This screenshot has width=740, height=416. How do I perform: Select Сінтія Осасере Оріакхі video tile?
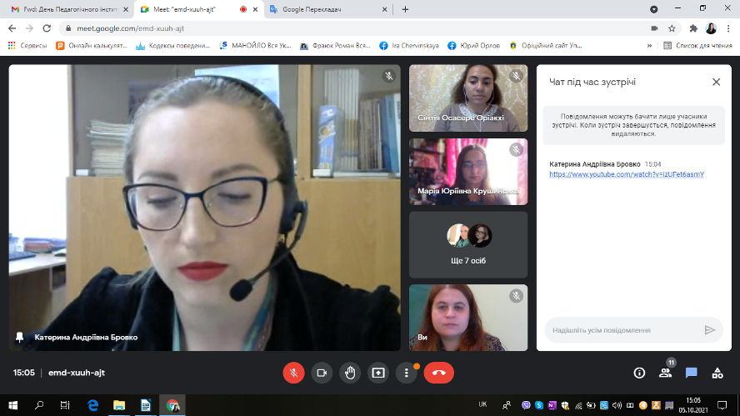click(468, 98)
